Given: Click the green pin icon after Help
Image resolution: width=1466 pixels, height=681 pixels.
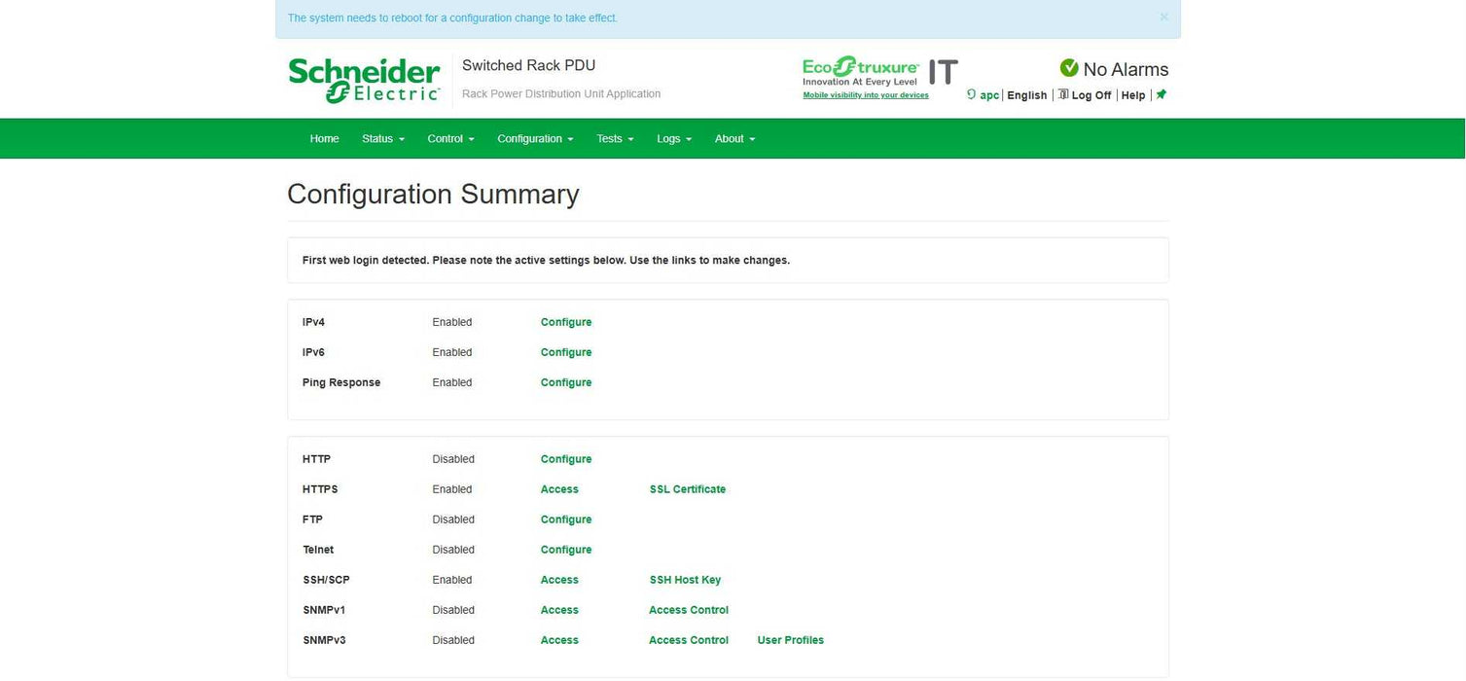Looking at the screenshot, I should pyautogui.click(x=1162, y=94).
